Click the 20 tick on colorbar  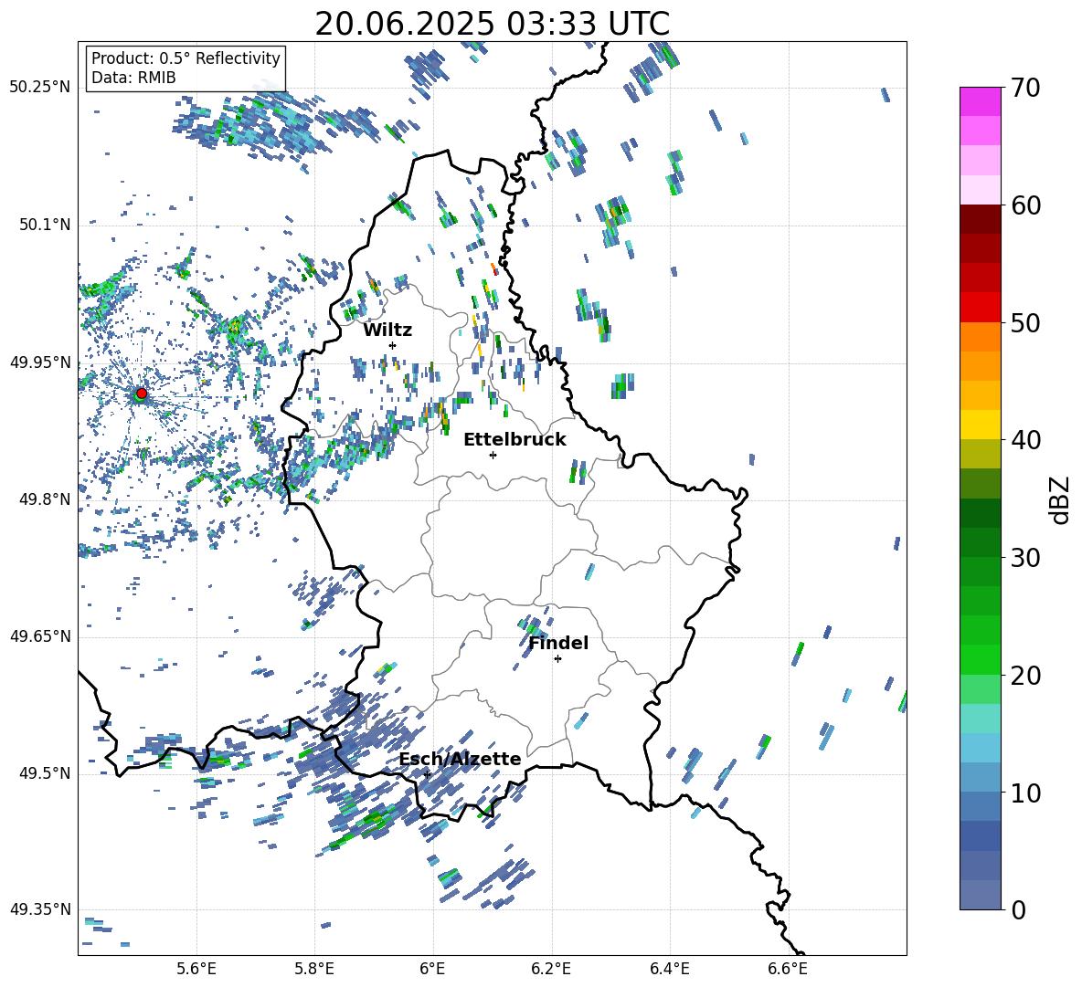coord(1025,675)
